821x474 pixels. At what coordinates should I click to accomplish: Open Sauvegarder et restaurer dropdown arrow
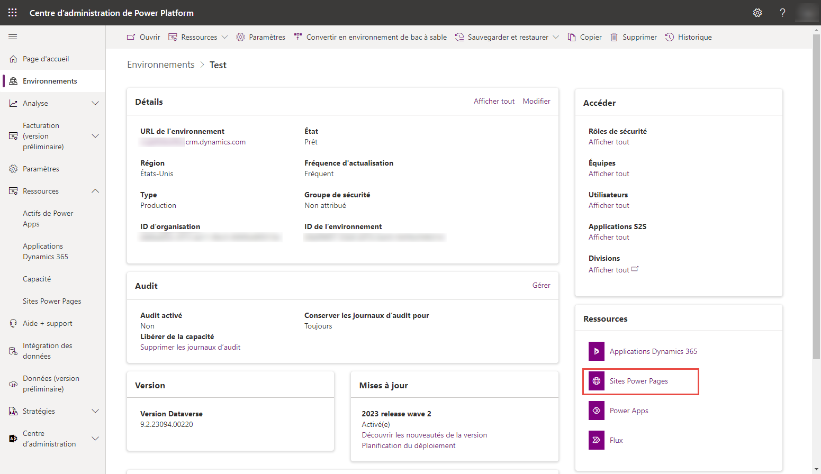555,37
